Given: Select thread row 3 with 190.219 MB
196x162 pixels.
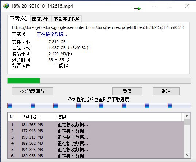Looking at the screenshot, I should (96, 137).
